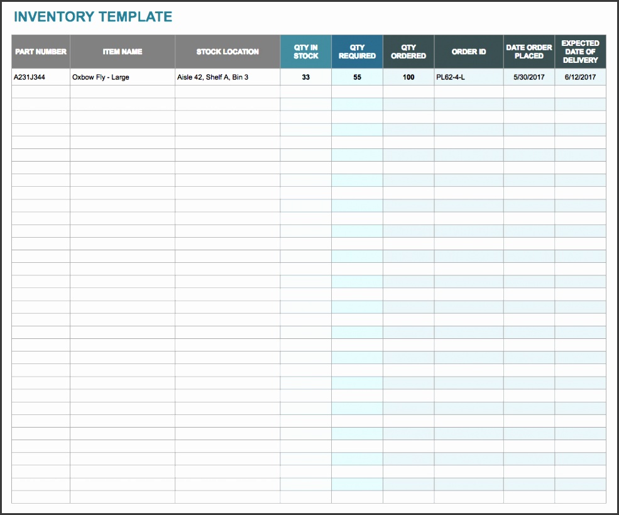The image size is (619, 515).
Task: Select the QTY ORDERED header
Action: [x=408, y=52]
